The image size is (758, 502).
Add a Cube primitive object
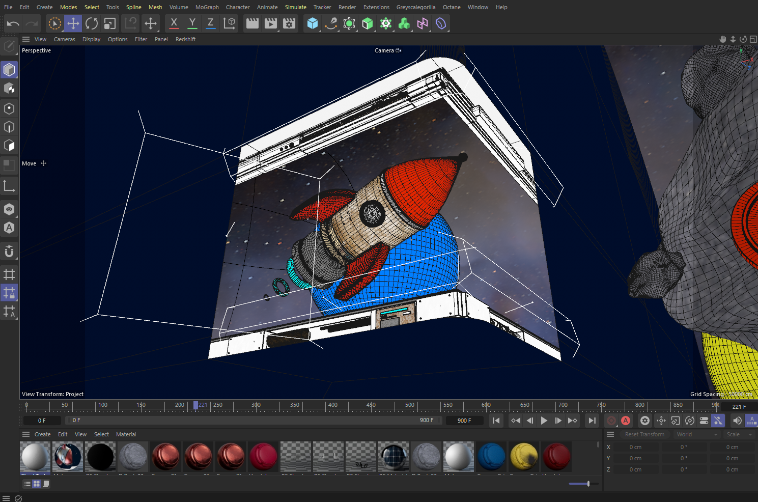click(313, 23)
